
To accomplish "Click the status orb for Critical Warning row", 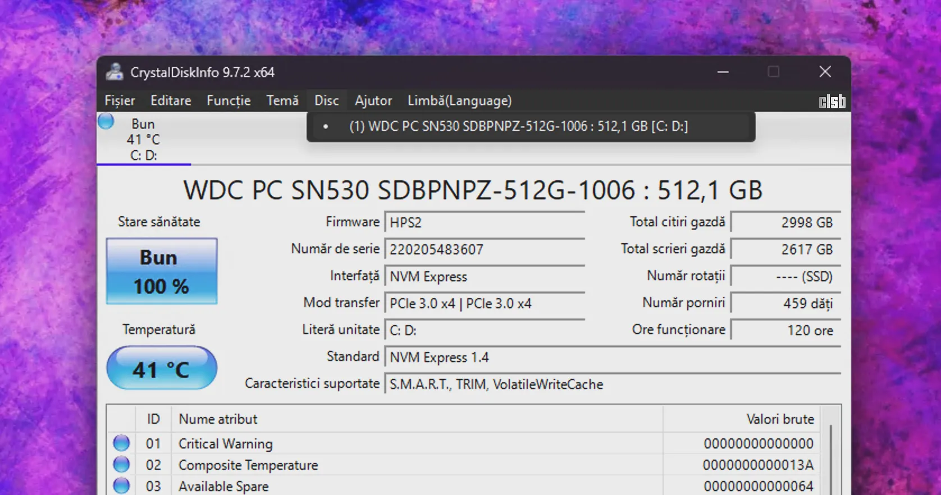I will point(121,443).
